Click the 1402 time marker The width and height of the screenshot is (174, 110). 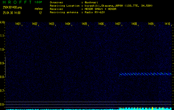pos(34,24)
